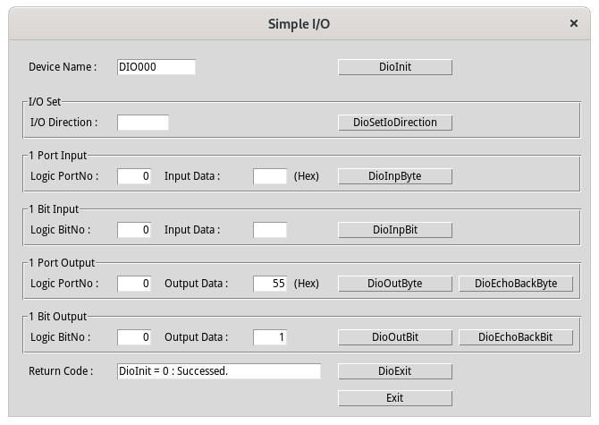Click the DioOutBit button
This screenshot has height=425, width=599.
click(x=394, y=337)
